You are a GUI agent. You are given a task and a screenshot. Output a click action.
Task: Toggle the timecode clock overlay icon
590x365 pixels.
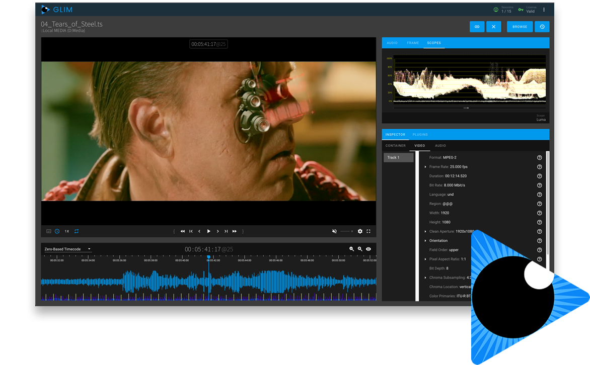pyautogui.click(x=57, y=231)
